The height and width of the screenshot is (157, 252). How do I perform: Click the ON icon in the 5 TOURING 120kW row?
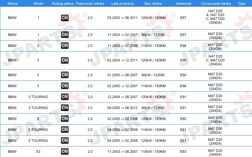[x=65, y=141]
